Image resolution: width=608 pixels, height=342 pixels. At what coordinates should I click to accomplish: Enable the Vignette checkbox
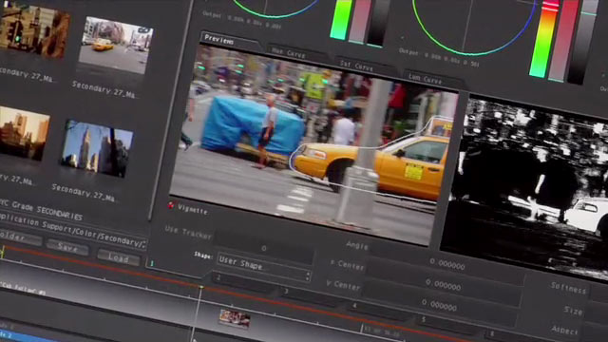[171, 205]
